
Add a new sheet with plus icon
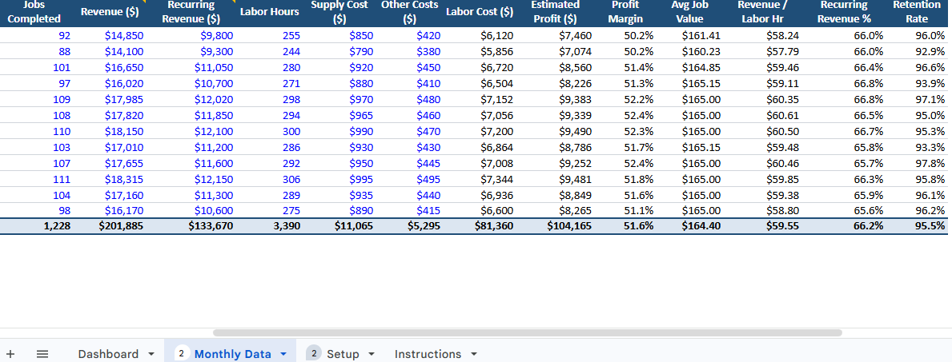click(10, 354)
